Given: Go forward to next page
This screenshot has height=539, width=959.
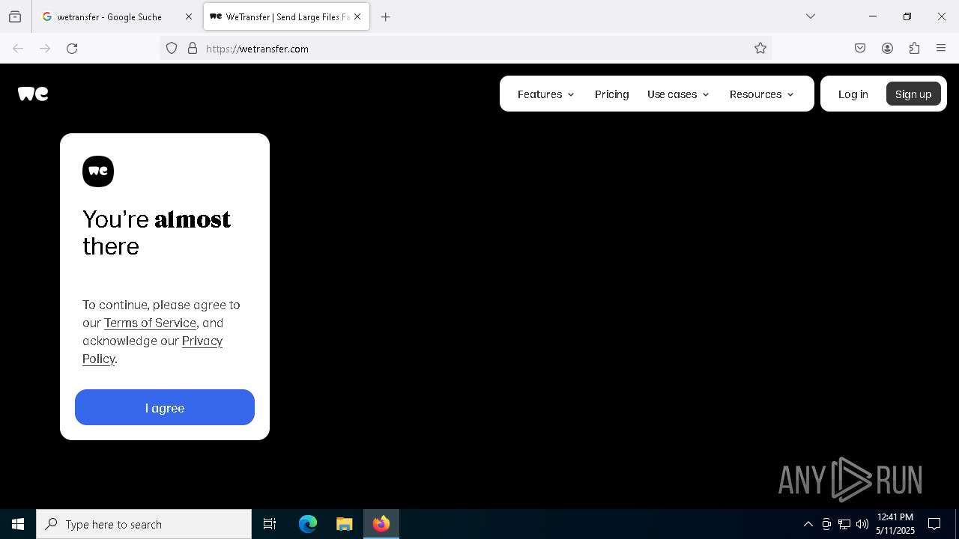Looking at the screenshot, I should click(x=45, y=49).
